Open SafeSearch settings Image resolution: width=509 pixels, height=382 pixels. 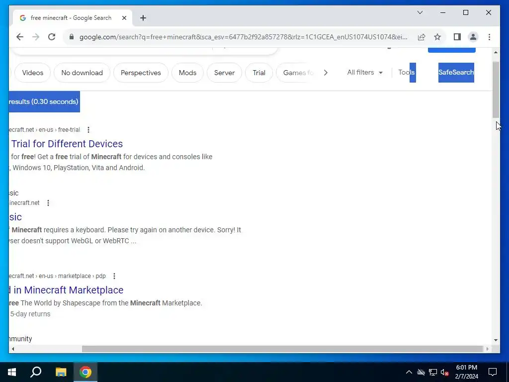pyautogui.click(x=456, y=73)
